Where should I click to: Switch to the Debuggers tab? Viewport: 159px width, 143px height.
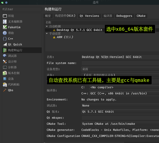click(124, 16)
